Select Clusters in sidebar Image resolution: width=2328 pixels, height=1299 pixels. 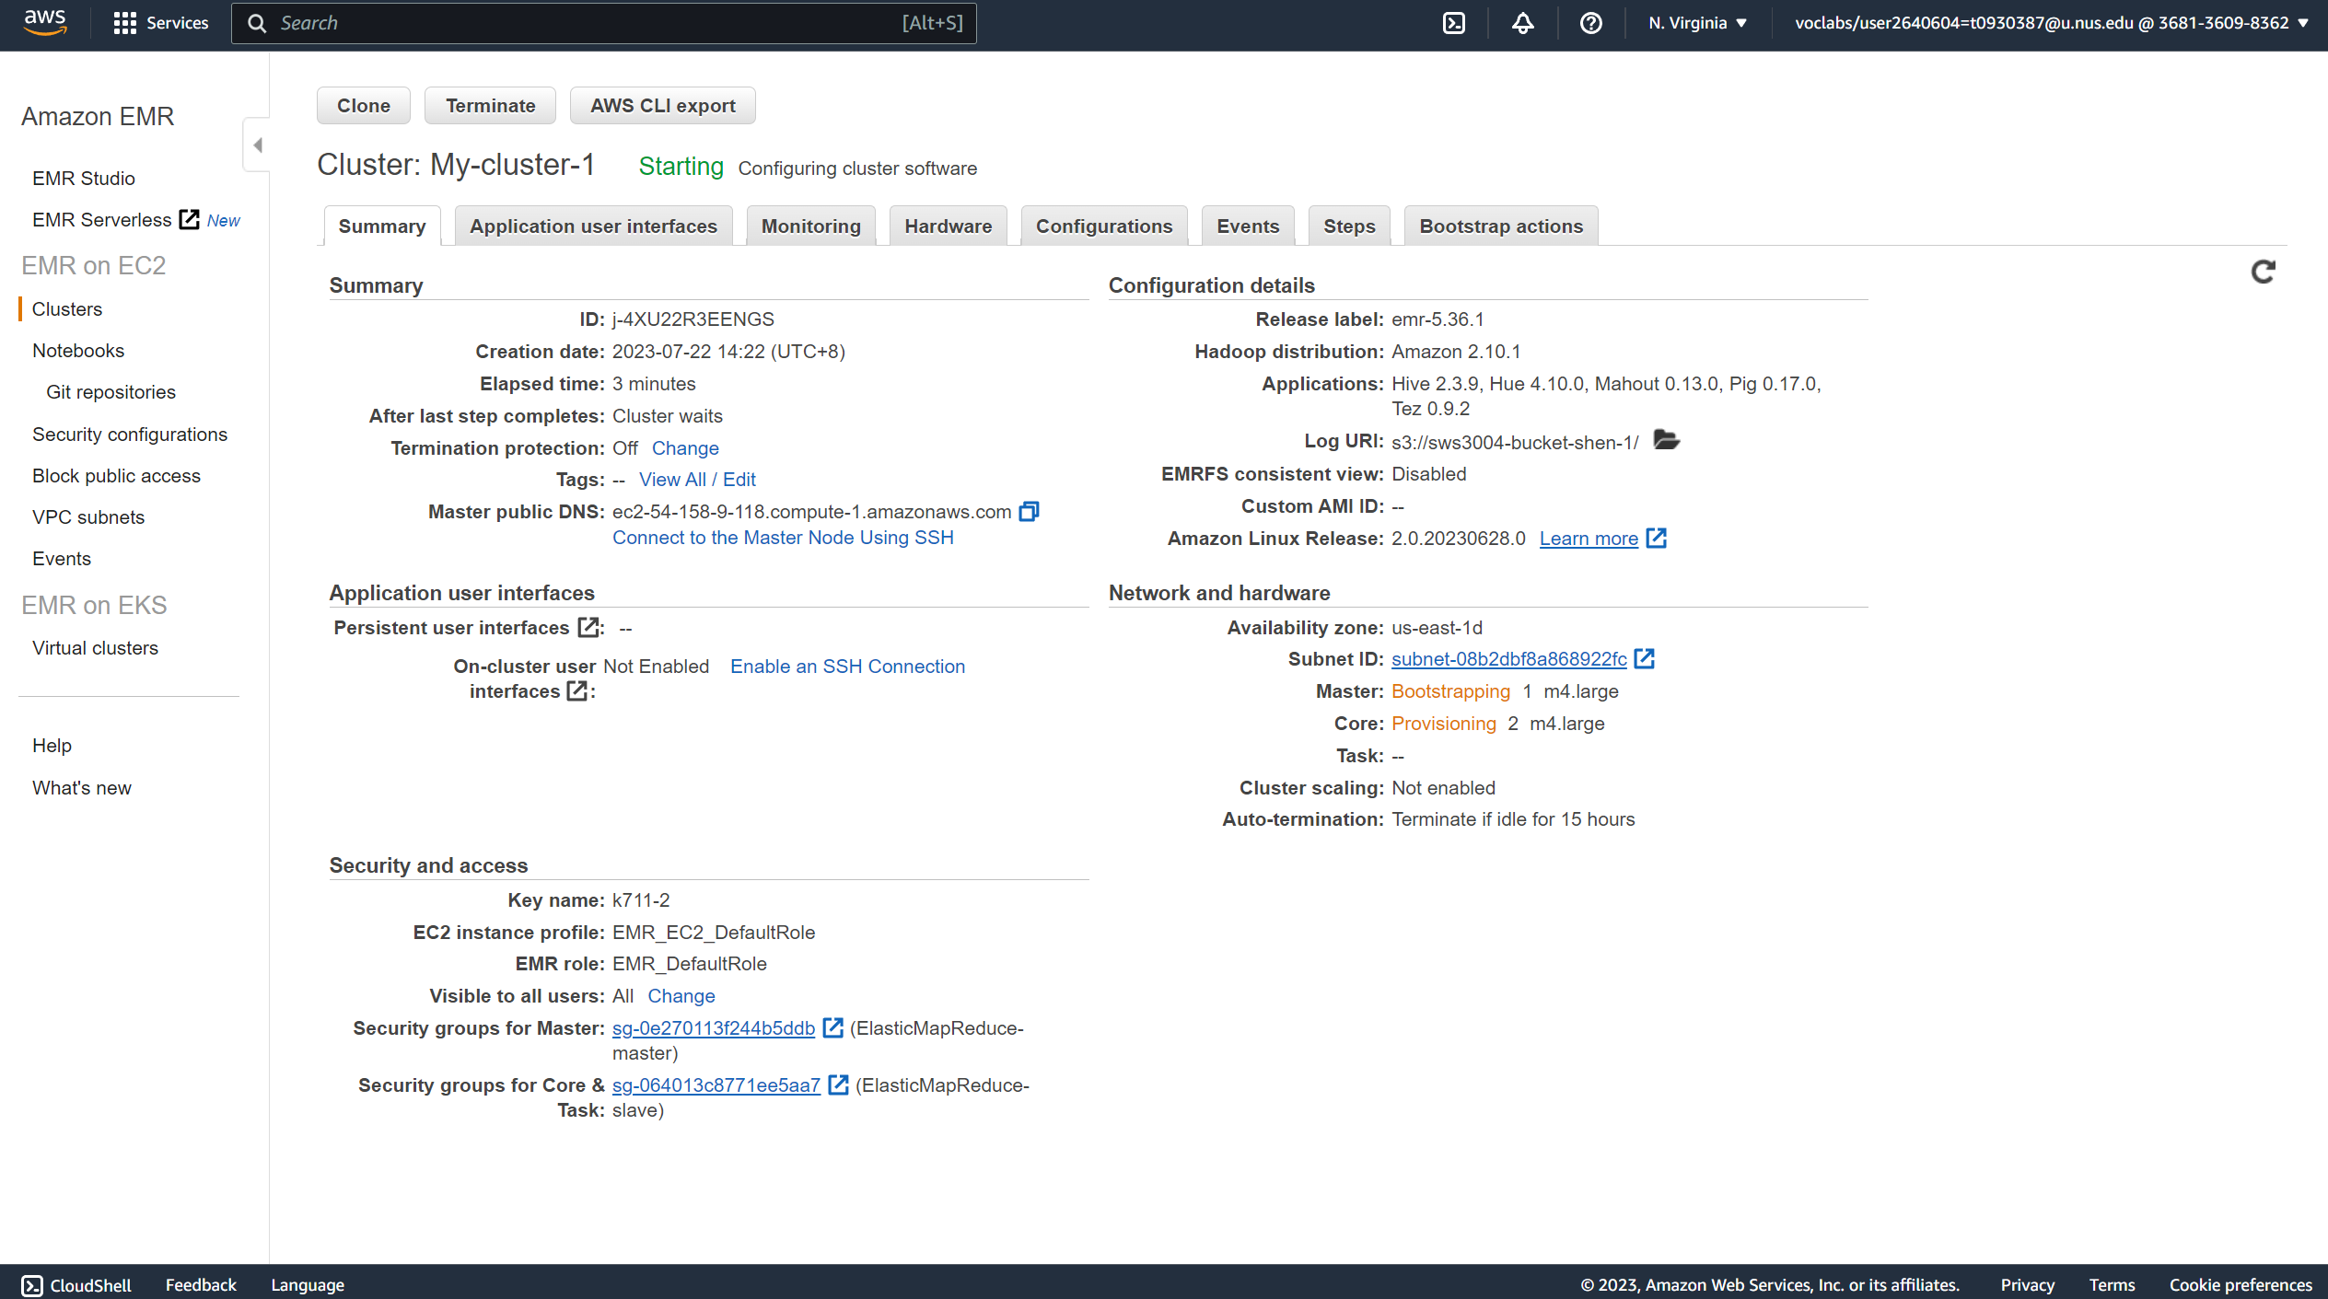67,309
